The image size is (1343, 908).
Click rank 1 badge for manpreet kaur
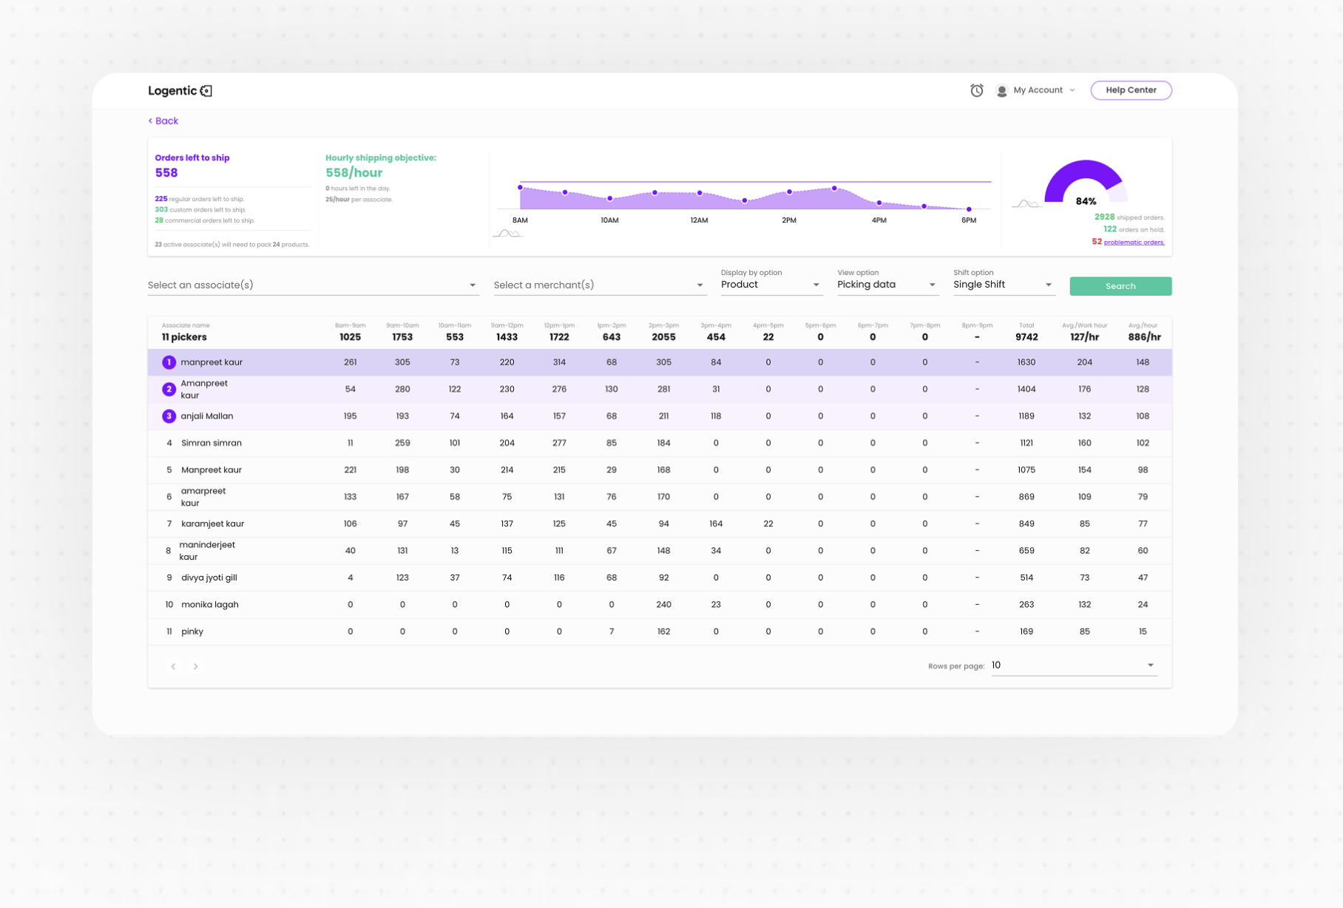(169, 362)
